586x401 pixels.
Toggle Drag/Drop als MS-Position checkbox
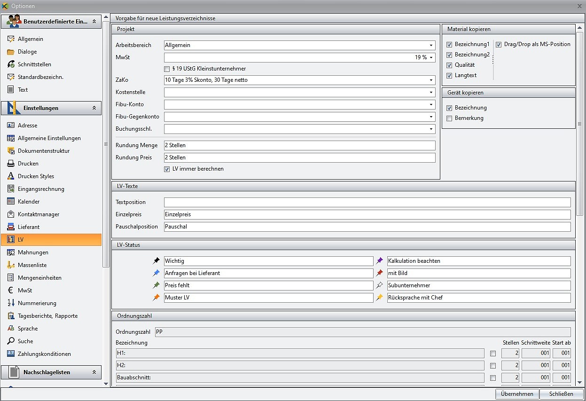click(499, 45)
